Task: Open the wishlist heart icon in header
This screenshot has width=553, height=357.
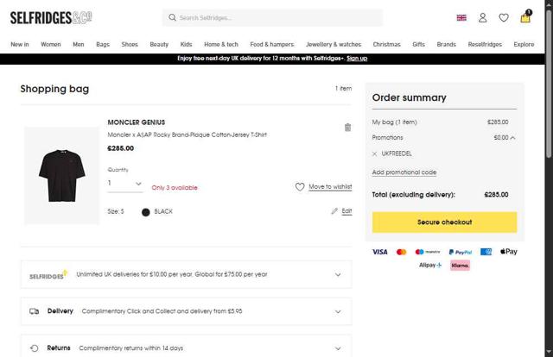Action: click(x=504, y=17)
